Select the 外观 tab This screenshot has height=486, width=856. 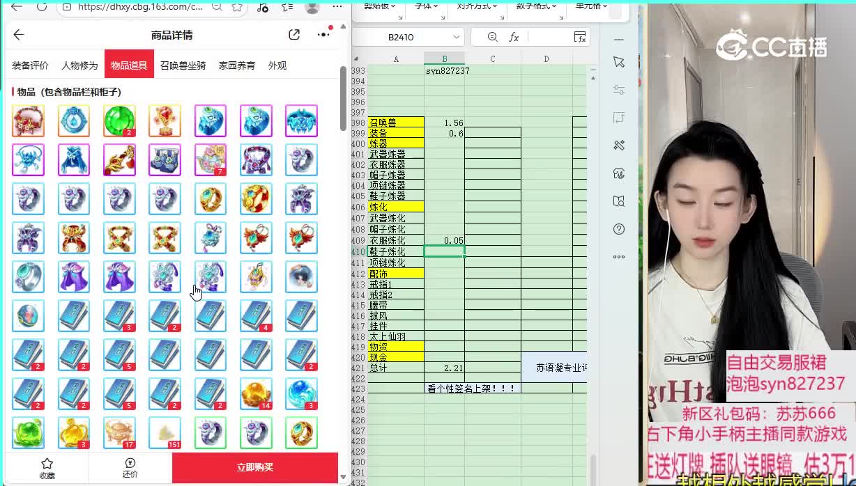277,65
